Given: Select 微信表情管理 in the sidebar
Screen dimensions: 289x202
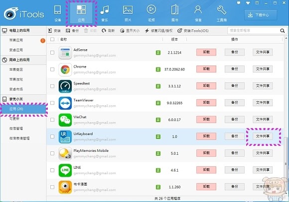Looking at the screenshot, I should [x=19, y=138].
